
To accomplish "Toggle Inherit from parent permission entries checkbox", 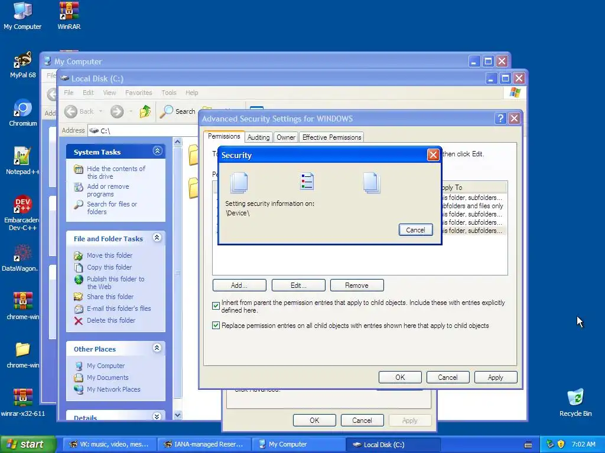I will coord(216,306).
